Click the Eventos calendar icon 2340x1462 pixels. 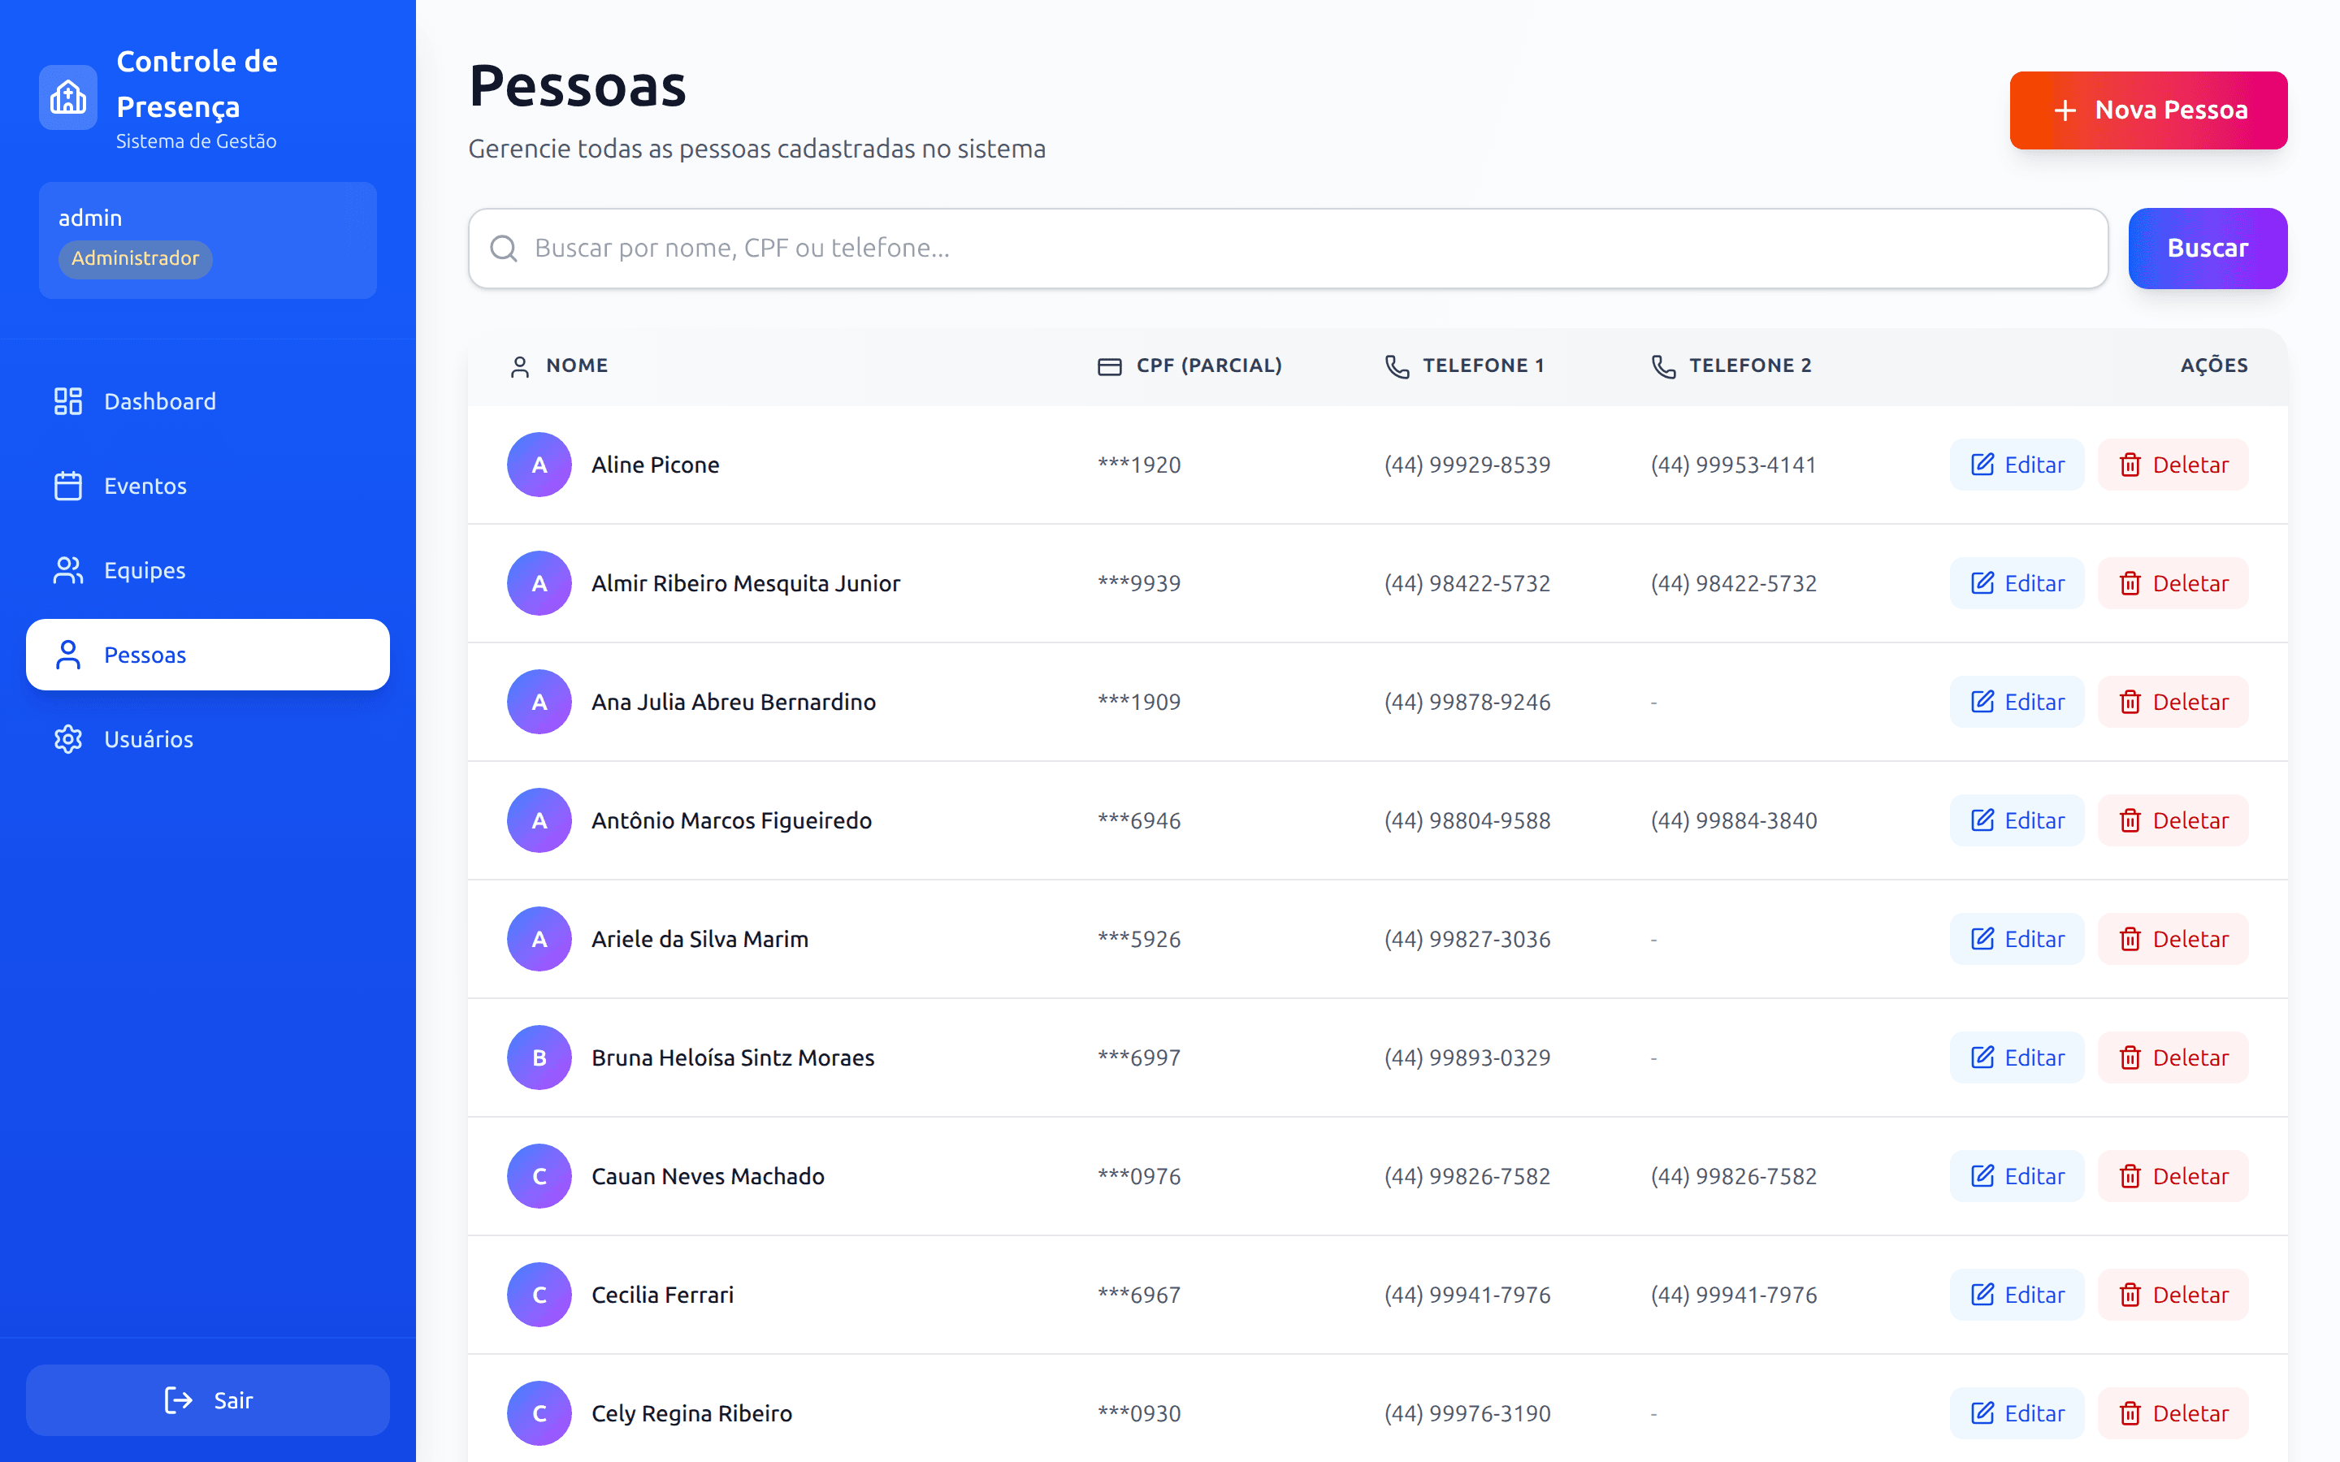click(67, 486)
